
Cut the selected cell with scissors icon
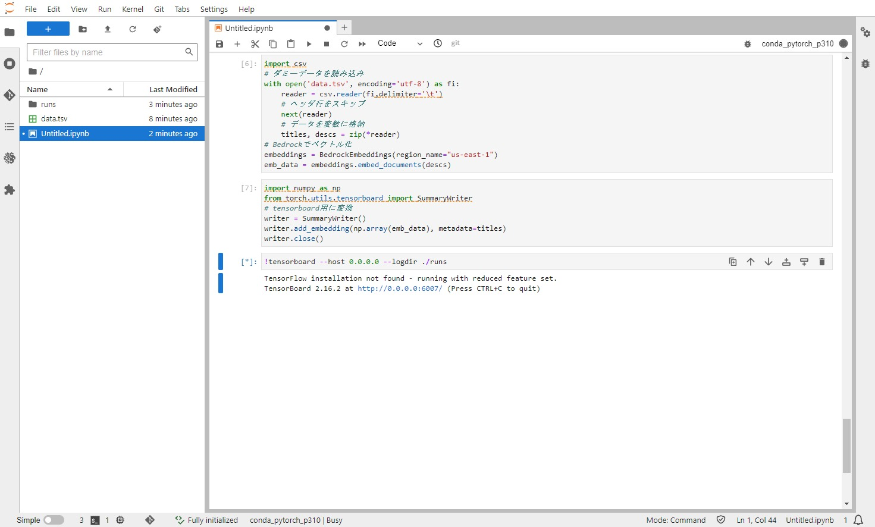[255, 44]
